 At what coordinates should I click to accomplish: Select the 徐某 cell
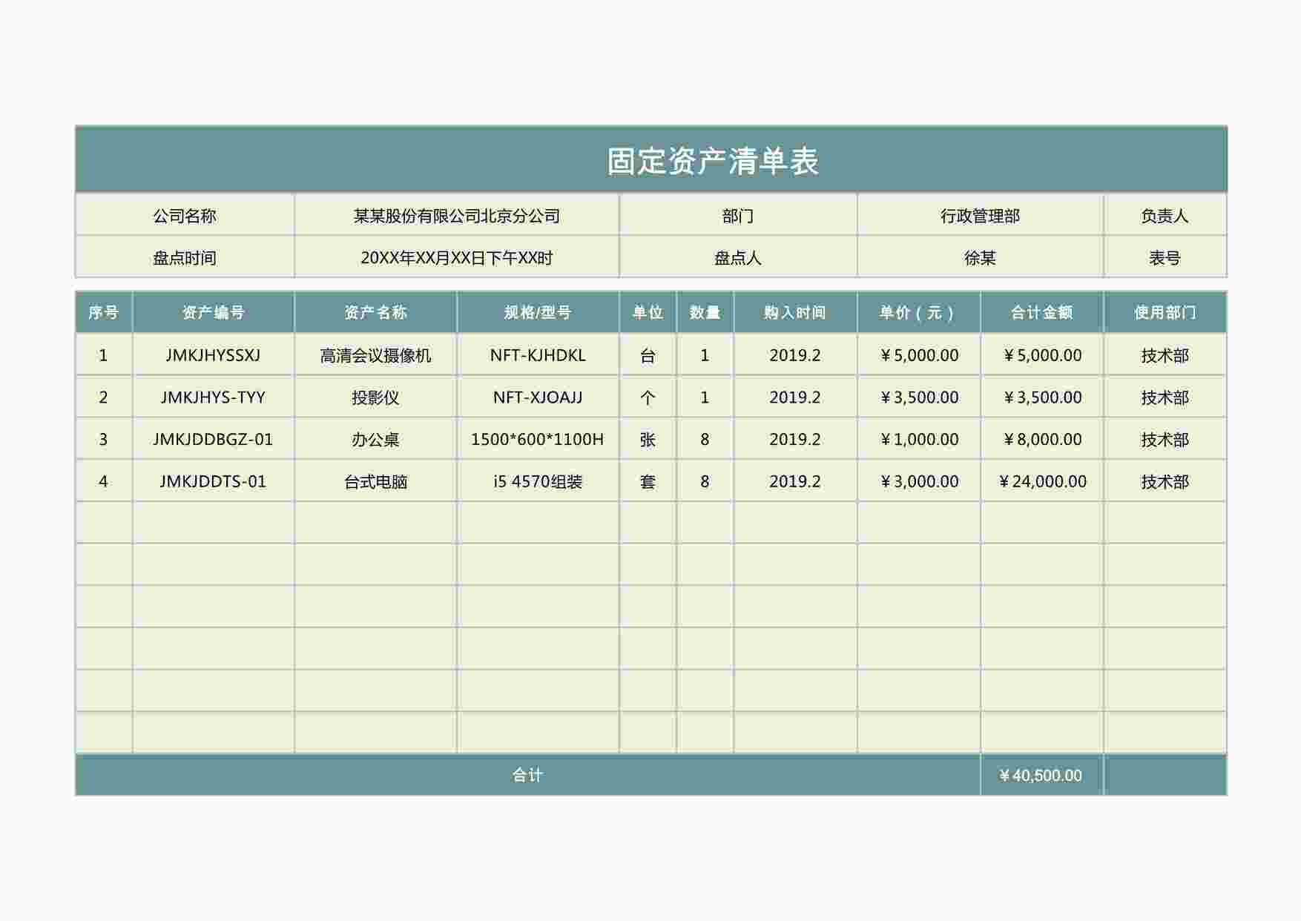(x=981, y=257)
